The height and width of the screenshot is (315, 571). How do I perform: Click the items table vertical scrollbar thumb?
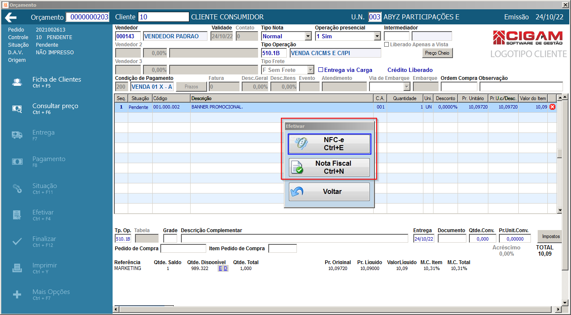(x=560, y=154)
